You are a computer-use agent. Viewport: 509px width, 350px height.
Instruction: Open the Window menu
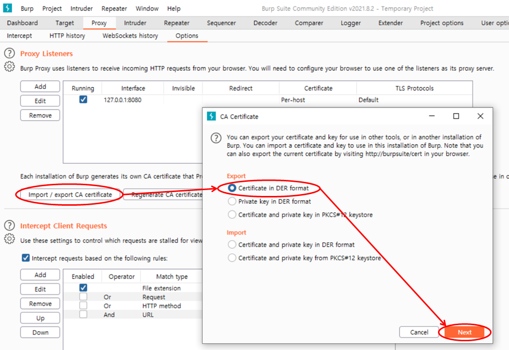[x=147, y=9]
